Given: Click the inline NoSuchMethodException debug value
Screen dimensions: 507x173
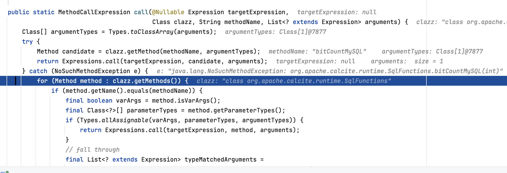Looking at the screenshot, I should click(329, 71).
